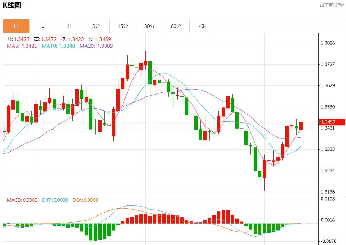Image resolution: width=346 pixels, height=245 pixels.
Task: Click the highlighted 日 daily tab
Action: coord(16,26)
